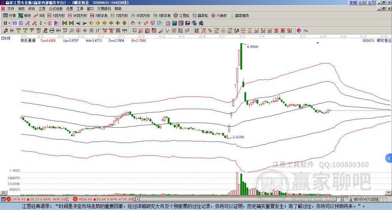Open the 窗口 menu
The image size is (392, 210).
90,9
